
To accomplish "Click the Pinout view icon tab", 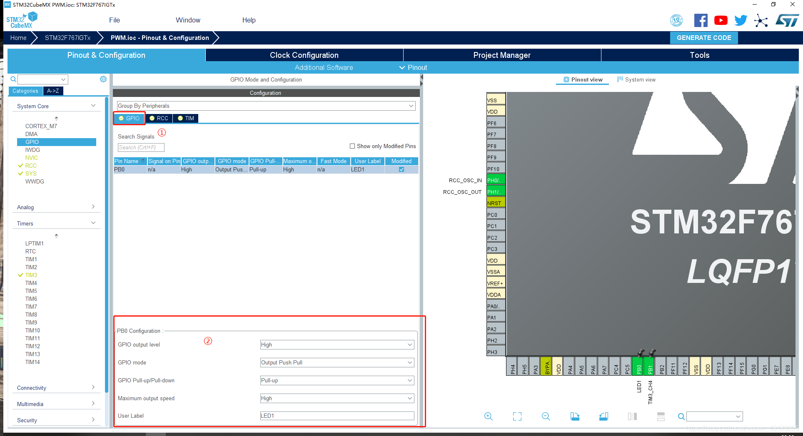I will pos(583,79).
